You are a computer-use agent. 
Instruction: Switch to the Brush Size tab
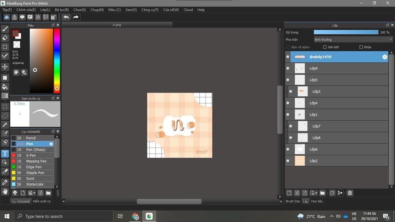click(293, 201)
